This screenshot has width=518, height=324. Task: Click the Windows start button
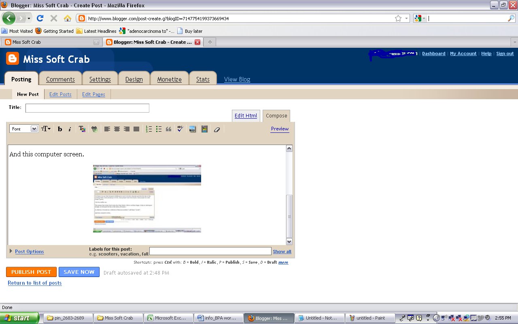click(20, 318)
